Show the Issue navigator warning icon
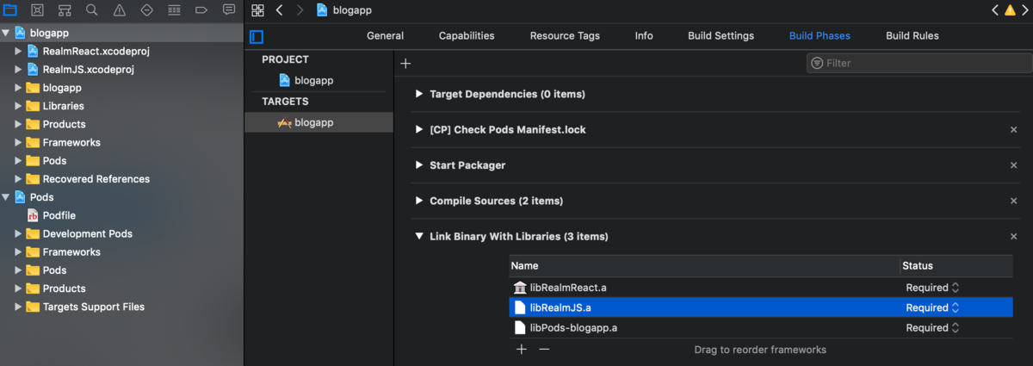 pyautogui.click(x=119, y=10)
